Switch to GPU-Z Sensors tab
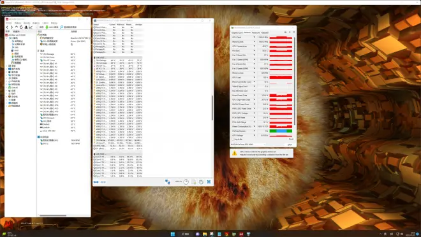This screenshot has height=237, width=421. (x=247, y=32)
